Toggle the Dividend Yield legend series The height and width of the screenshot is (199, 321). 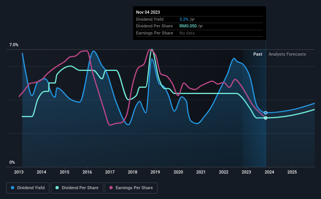[28, 188]
